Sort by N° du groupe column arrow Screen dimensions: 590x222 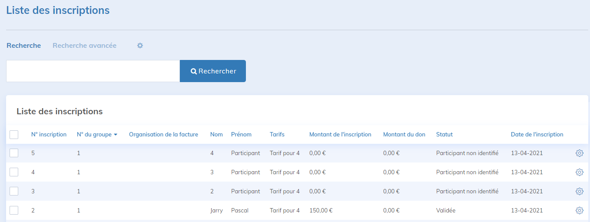116,135
